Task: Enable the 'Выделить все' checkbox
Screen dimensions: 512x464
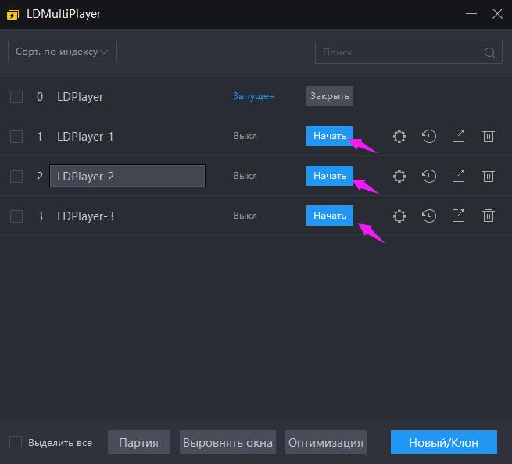Action: tap(16, 442)
